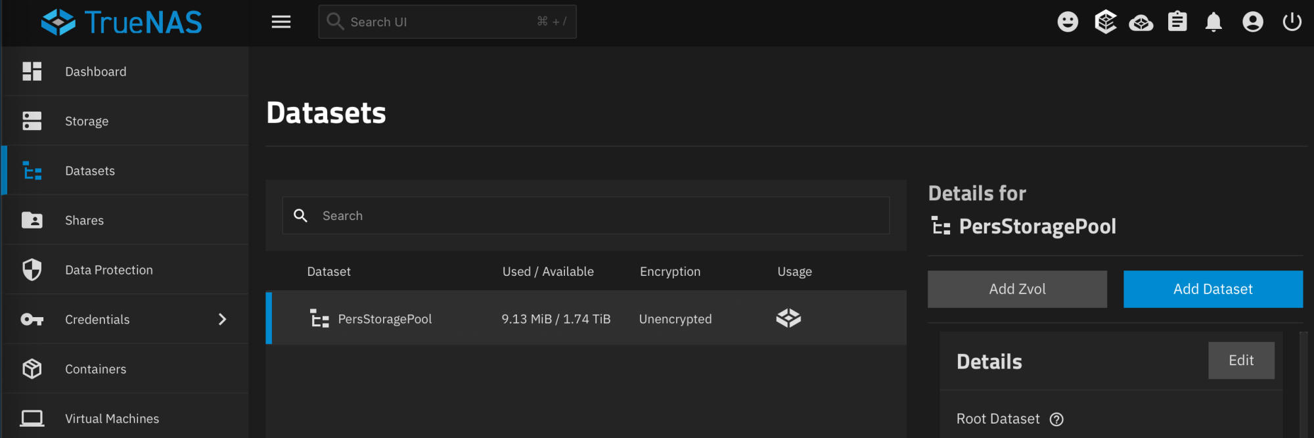Viewport: 1314px width, 438px height.
Task: Open the user account icon
Action: click(1253, 22)
